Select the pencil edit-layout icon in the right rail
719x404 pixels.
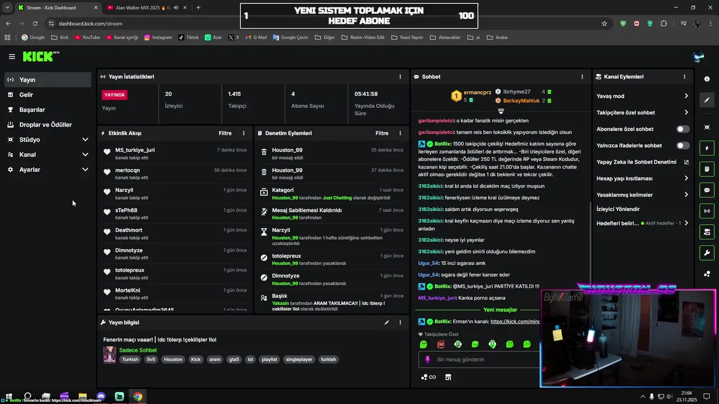tap(707, 100)
